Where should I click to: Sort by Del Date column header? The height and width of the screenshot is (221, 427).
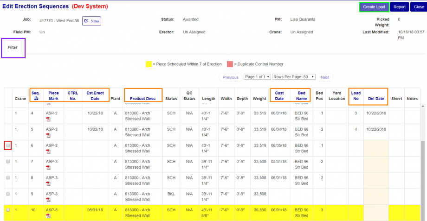(x=376, y=98)
